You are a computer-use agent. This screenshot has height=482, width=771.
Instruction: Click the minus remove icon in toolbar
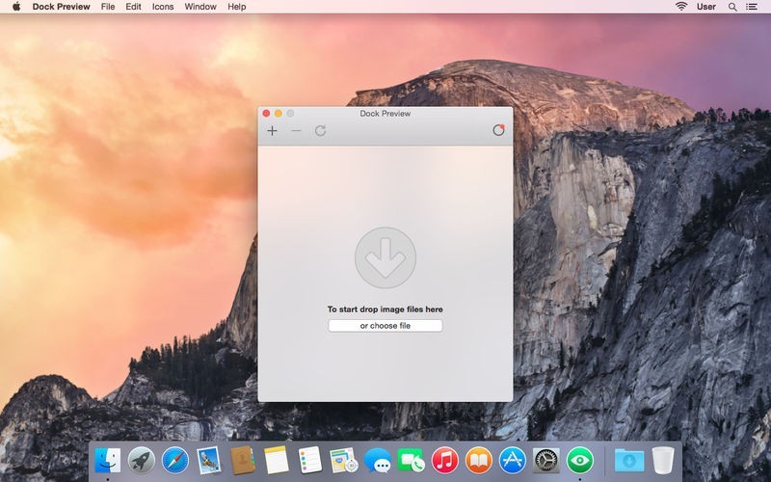pos(296,131)
